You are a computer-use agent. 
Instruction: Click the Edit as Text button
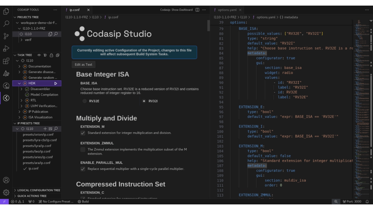click(x=83, y=64)
